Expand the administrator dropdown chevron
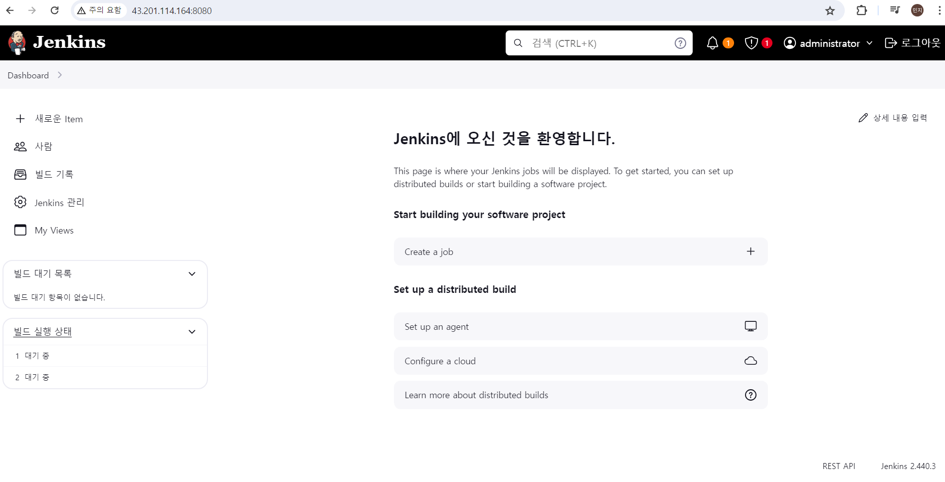Screen dimensions: 945x482 870,43
